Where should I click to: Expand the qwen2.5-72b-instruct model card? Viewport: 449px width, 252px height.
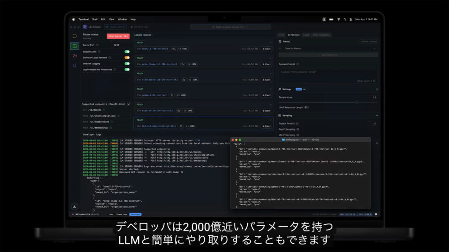click(x=271, y=42)
